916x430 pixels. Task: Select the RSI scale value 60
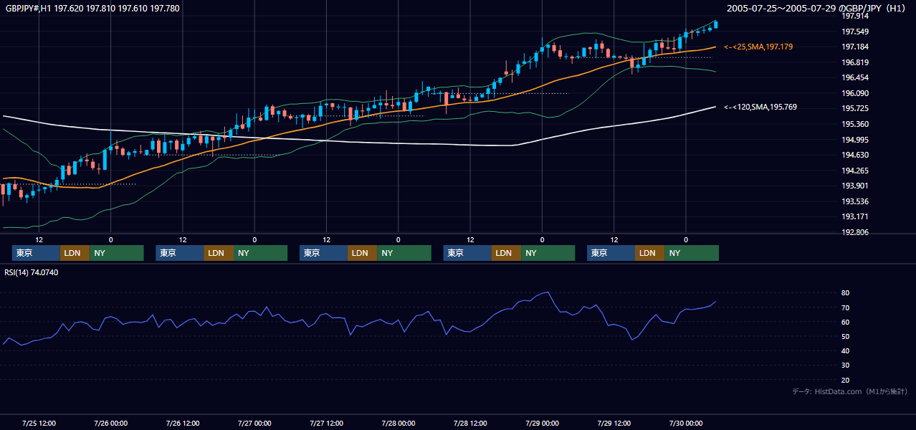846,322
